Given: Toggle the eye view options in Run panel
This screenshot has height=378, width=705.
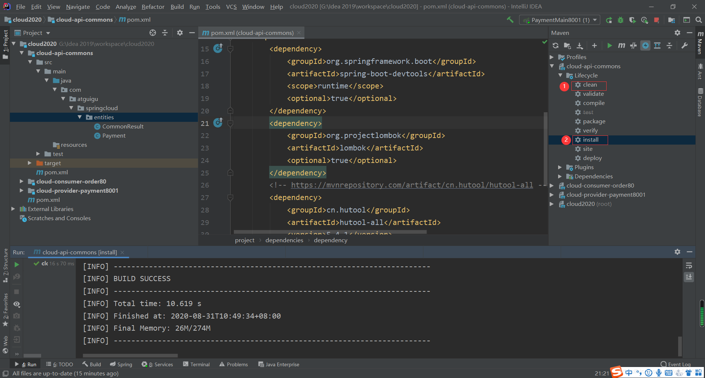Looking at the screenshot, I should coord(17,304).
